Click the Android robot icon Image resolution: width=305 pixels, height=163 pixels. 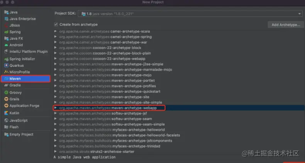[x=6, y=45]
